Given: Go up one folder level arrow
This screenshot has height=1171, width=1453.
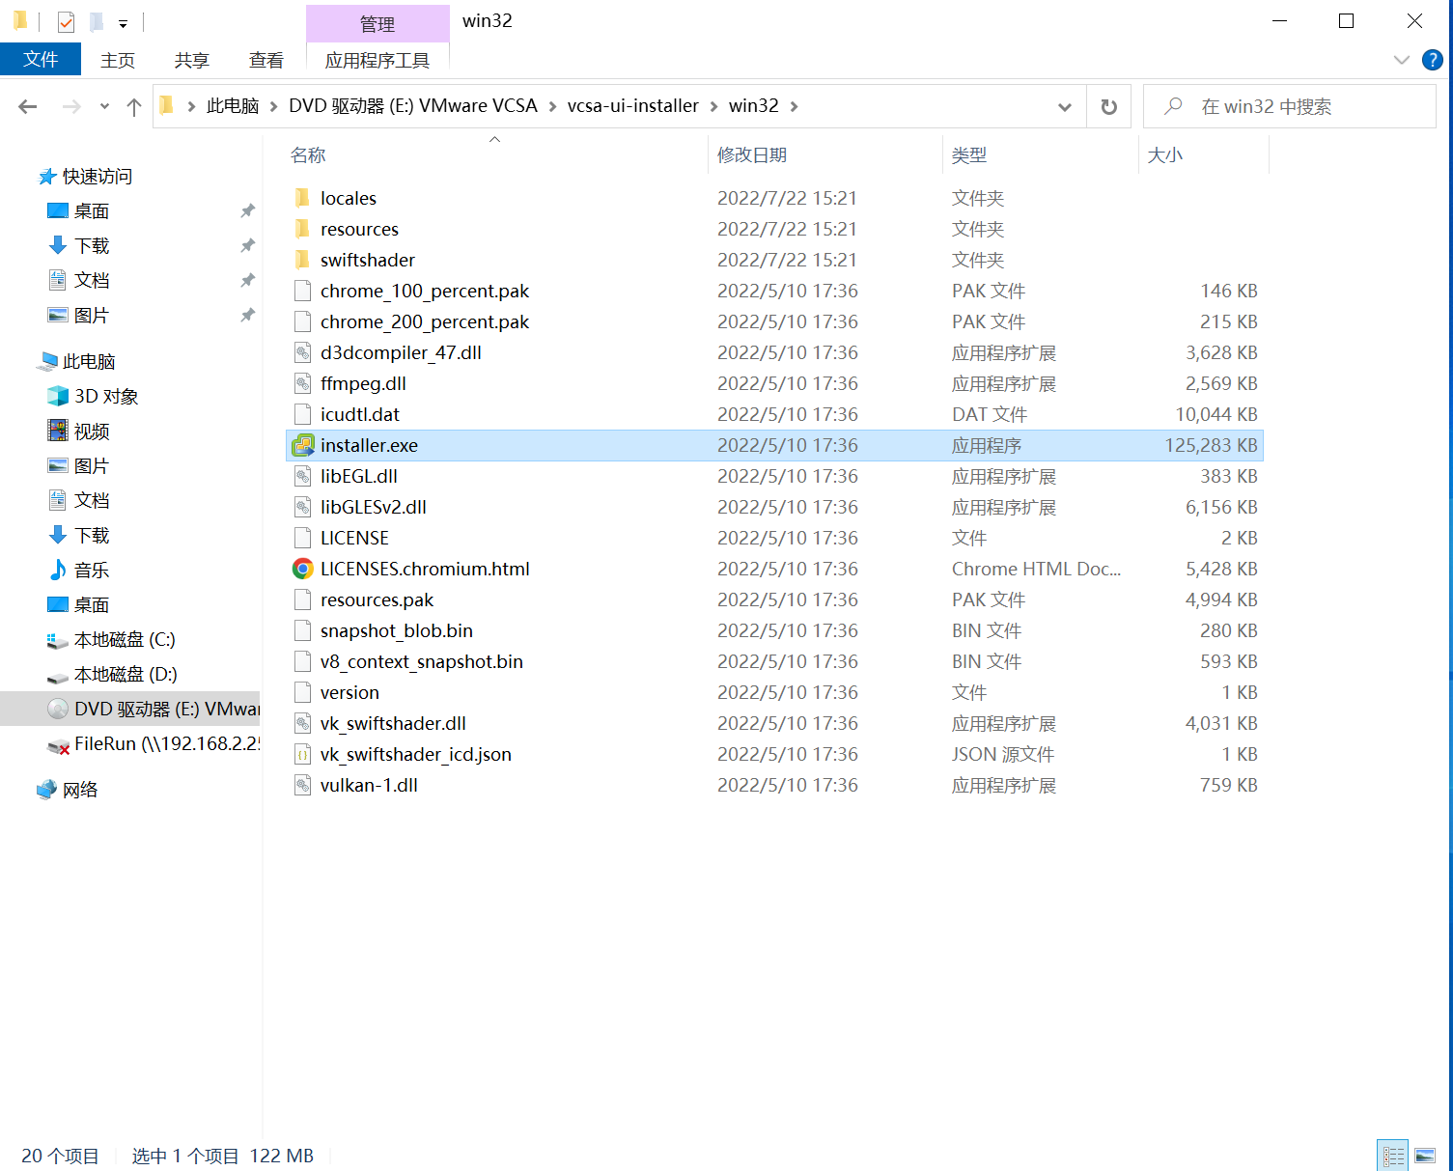Looking at the screenshot, I should click(134, 106).
